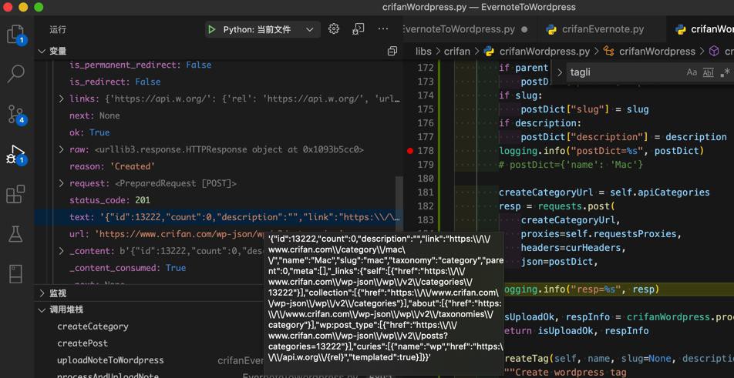Switch to the EvernoteToWordpress.py tab
Image resolution: width=734 pixels, height=378 pixels.
point(459,29)
